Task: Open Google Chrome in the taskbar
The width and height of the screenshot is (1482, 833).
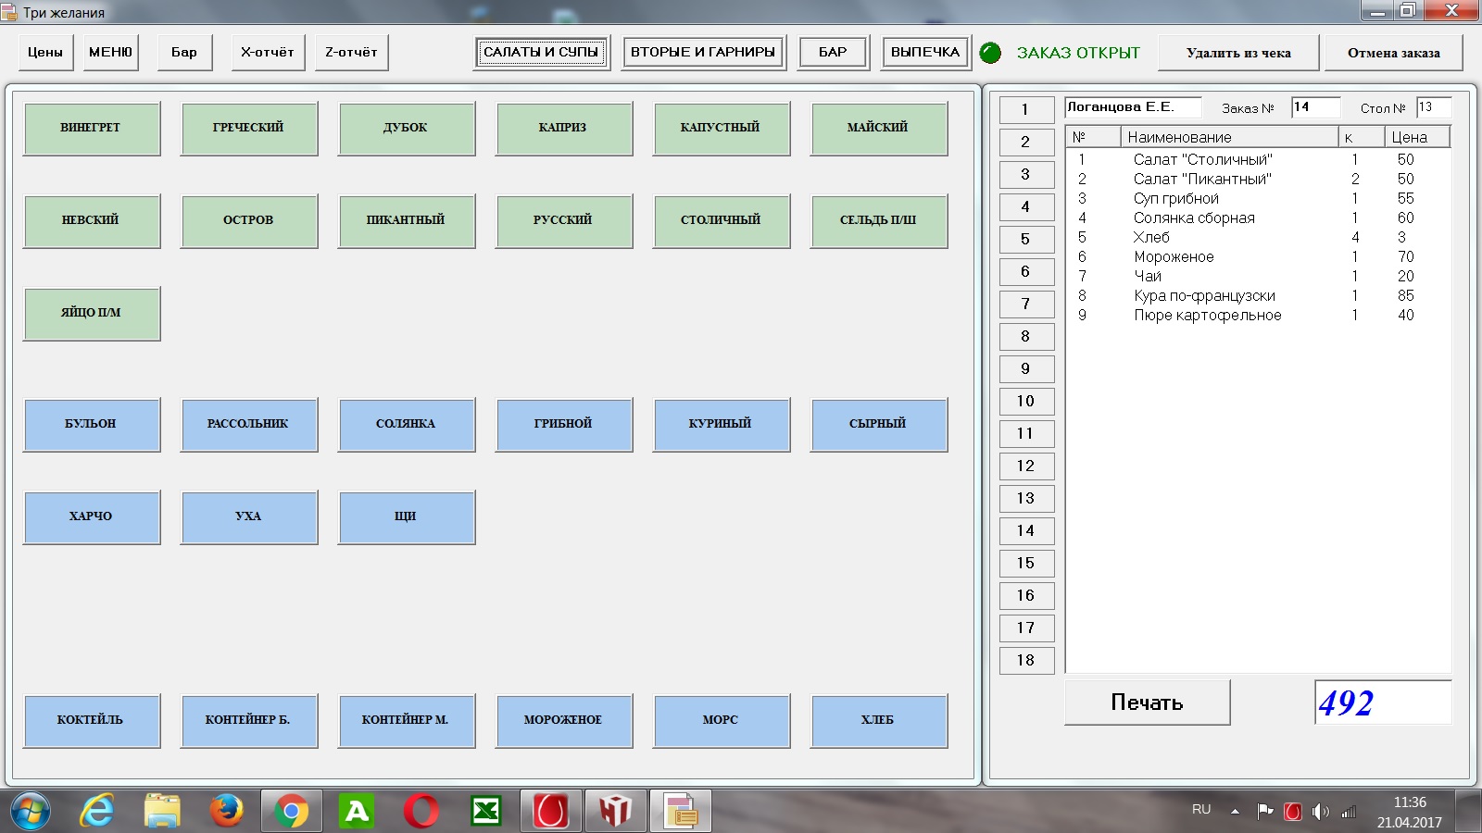Action: point(291,812)
